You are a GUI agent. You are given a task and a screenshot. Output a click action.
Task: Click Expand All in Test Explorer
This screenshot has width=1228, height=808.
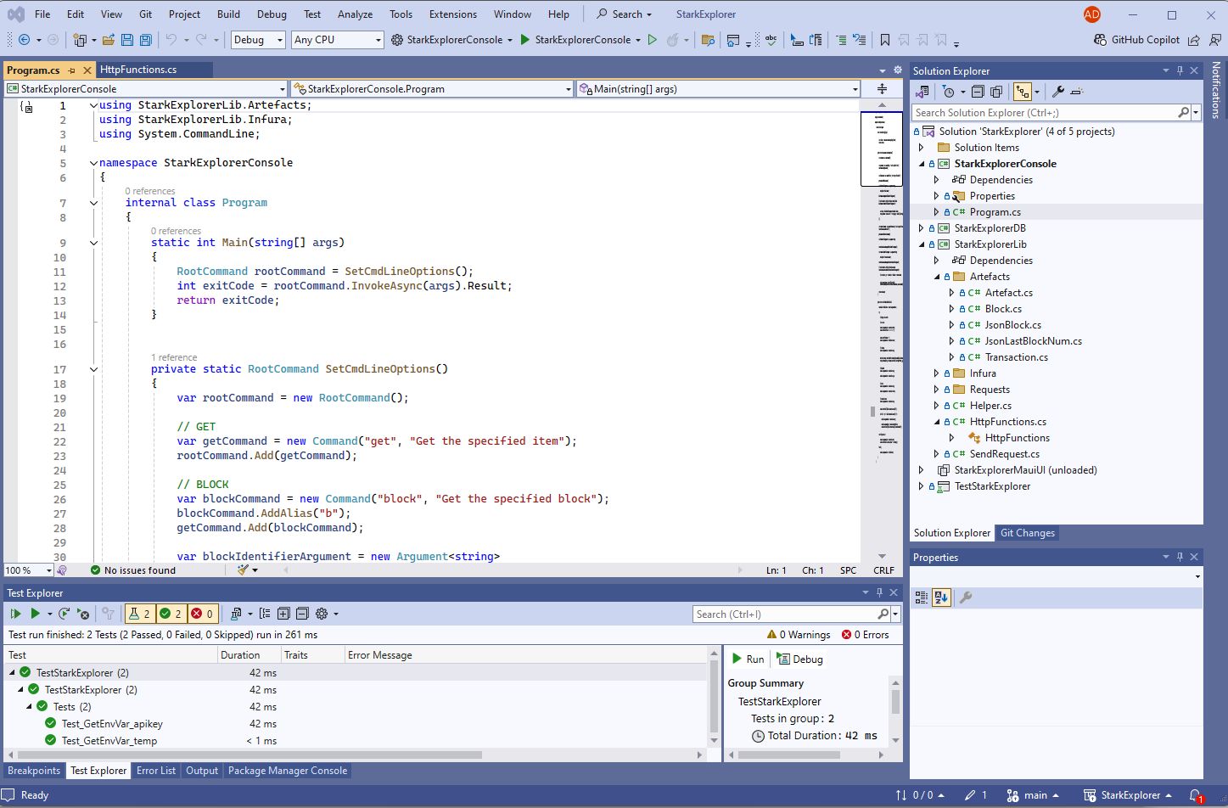click(x=283, y=614)
